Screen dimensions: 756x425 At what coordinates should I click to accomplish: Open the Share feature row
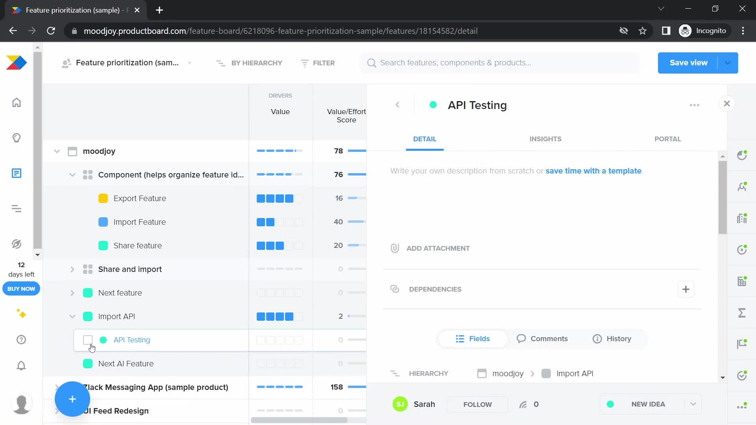138,246
